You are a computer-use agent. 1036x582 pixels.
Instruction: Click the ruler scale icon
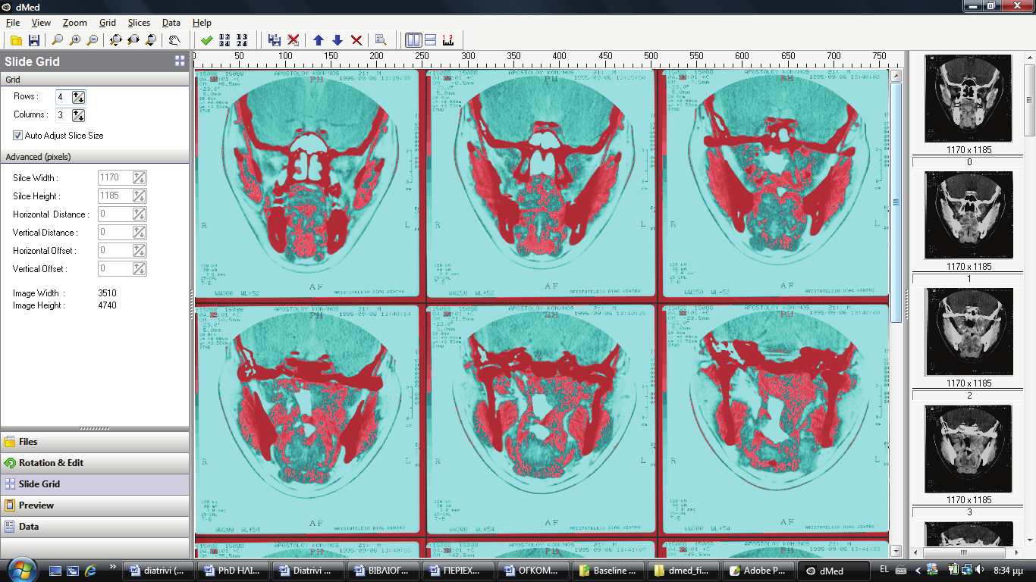447,40
